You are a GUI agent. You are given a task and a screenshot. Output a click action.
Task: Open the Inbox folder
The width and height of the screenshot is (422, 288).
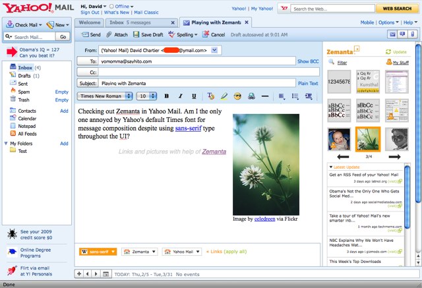pyautogui.click(x=25, y=67)
